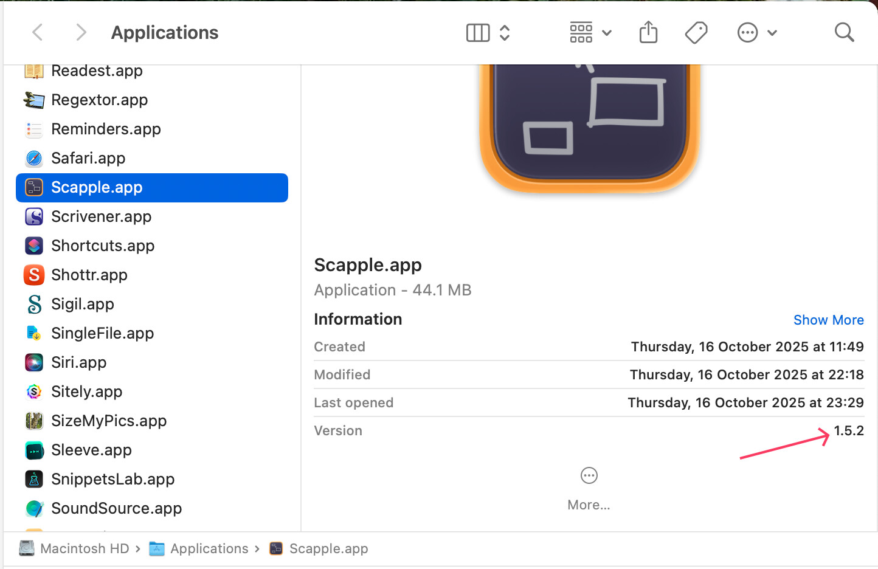878x569 pixels.
Task: Click the Tags toolbar icon
Action: pyautogui.click(x=696, y=32)
